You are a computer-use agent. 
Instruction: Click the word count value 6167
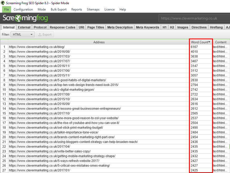tap(194, 47)
